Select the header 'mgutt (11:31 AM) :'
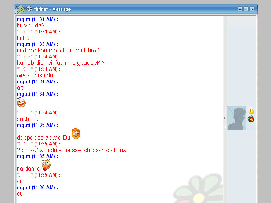The image size is (271, 203). 37,19
